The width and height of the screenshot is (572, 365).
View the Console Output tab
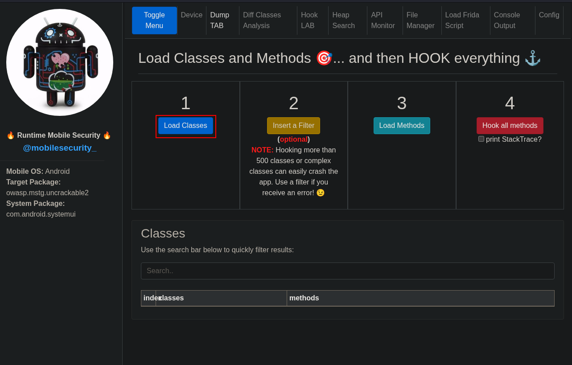pyautogui.click(x=507, y=21)
